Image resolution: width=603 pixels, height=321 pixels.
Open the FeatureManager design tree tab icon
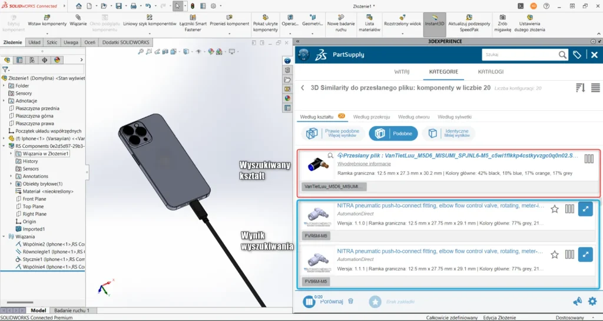point(7,60)
